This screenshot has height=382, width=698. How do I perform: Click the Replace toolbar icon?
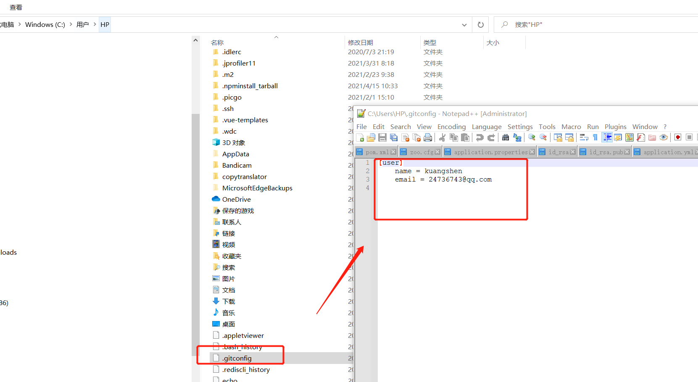(517, 137)
